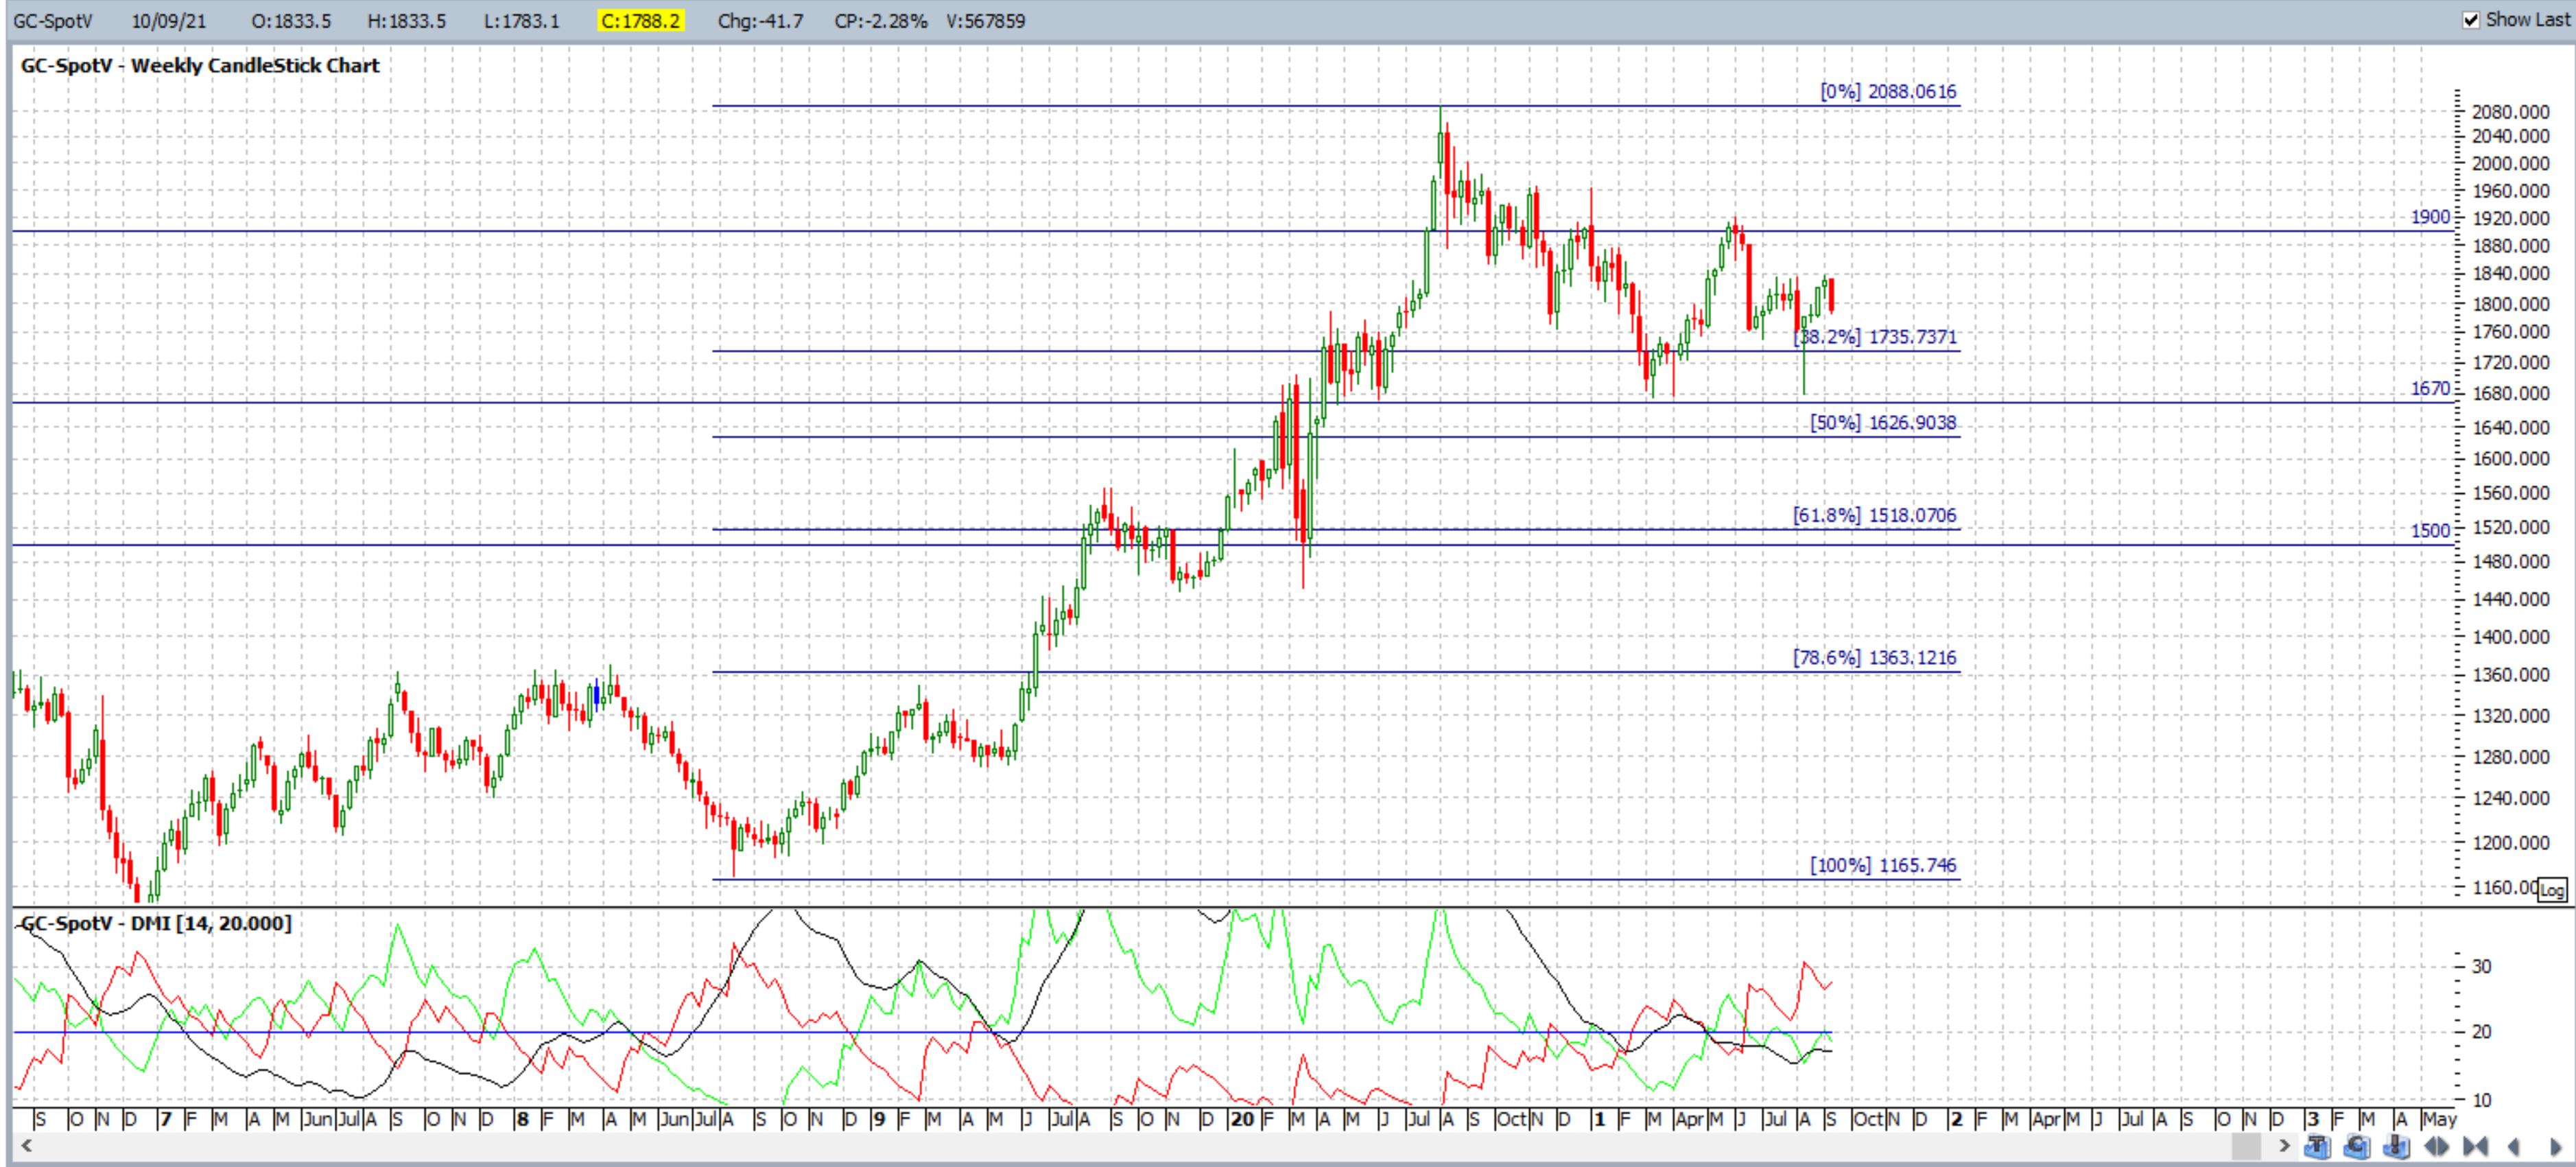Viewport: 2576px width, 1167px height.
Task: Click the blue 'C' toolbar icon
Action: pyautogui.click(x=2357, y=1146)
